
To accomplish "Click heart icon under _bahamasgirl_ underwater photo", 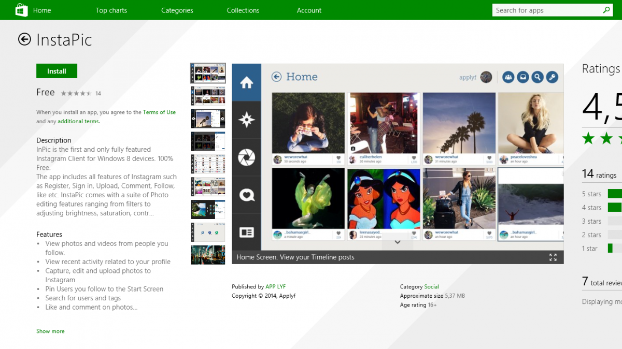I will pos(338,234).
